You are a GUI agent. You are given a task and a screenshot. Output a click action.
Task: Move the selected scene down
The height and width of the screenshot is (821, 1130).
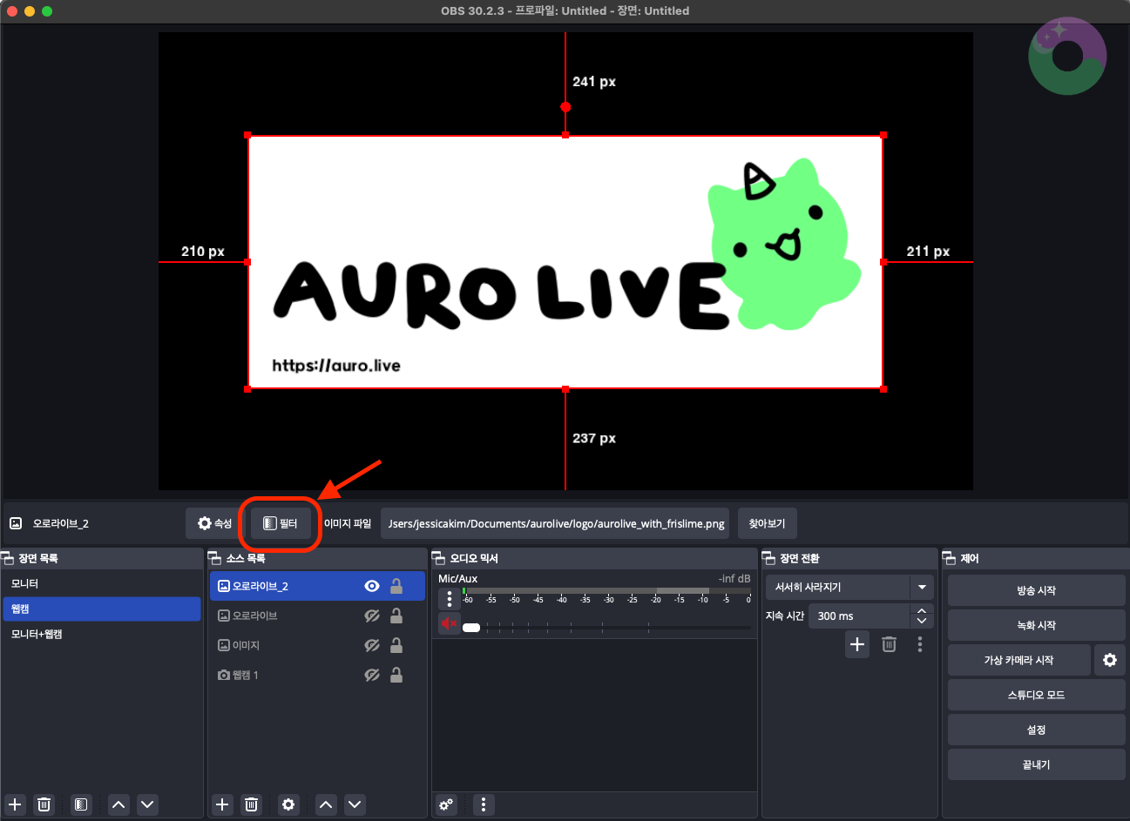point(147,804)
